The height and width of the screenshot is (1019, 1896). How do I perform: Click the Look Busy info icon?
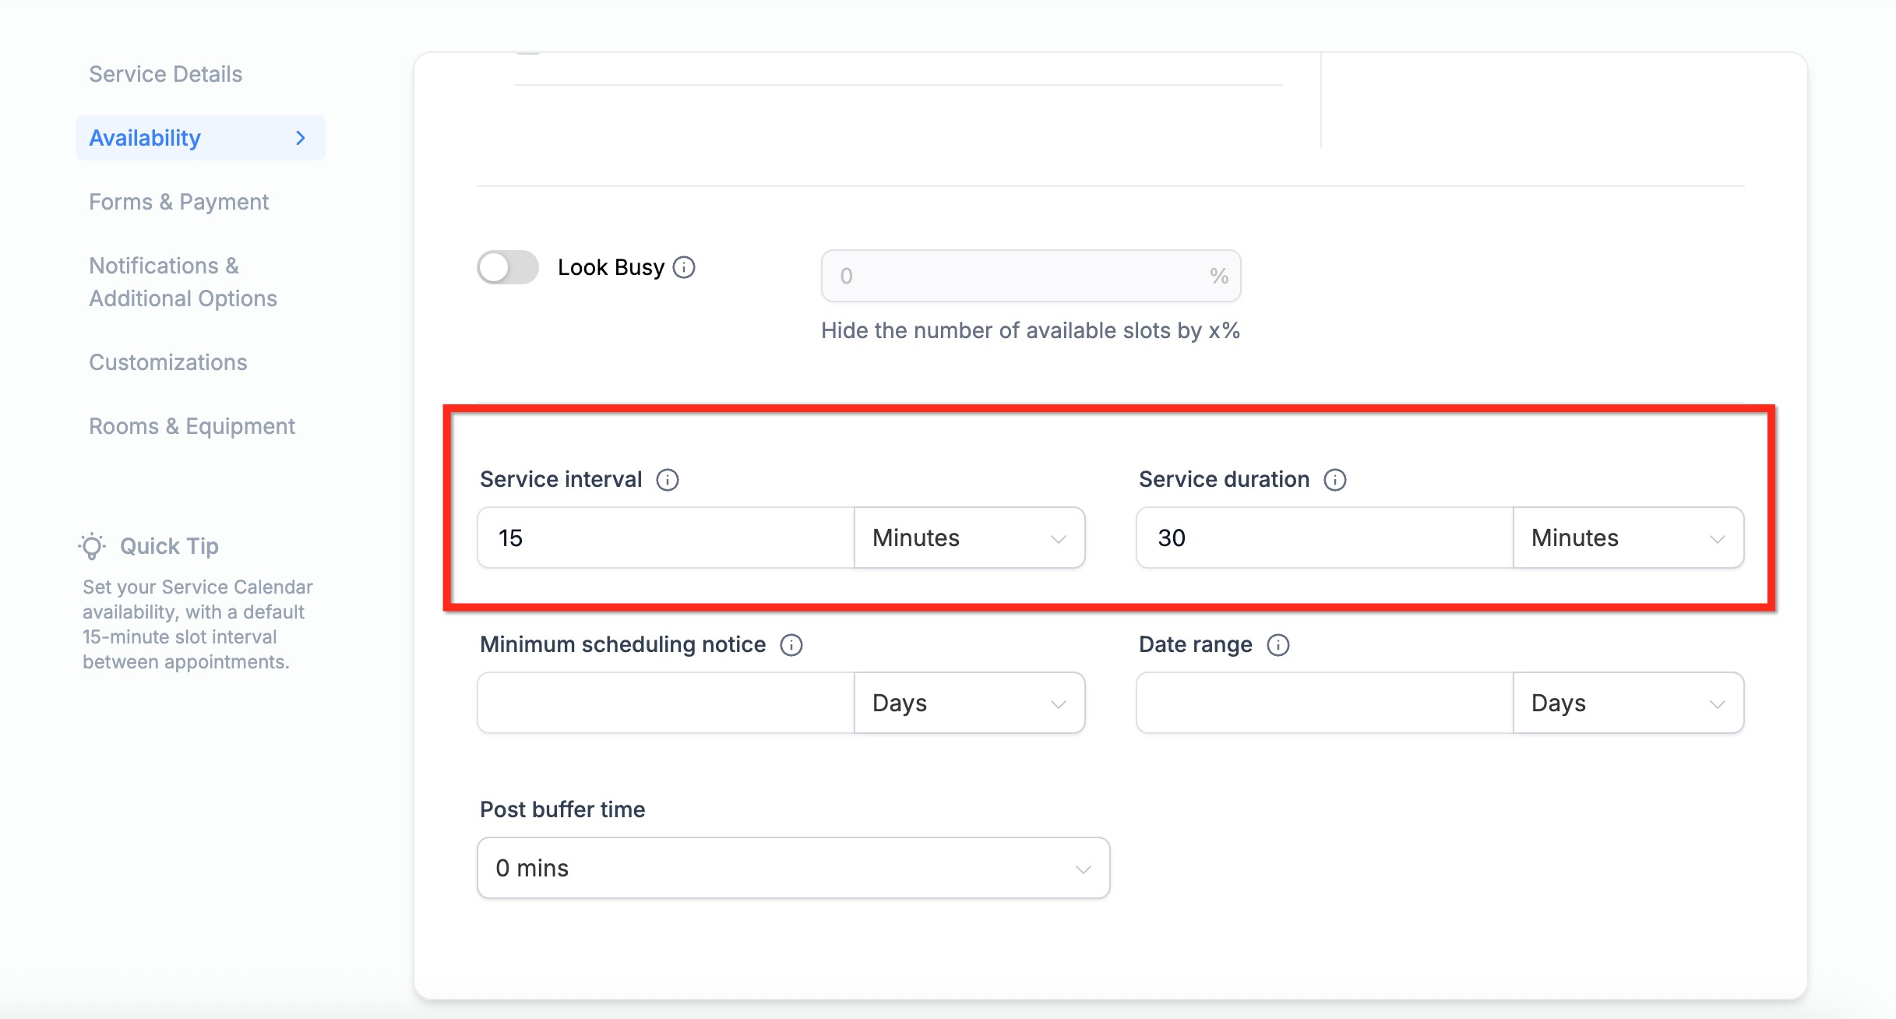(684, 267)
